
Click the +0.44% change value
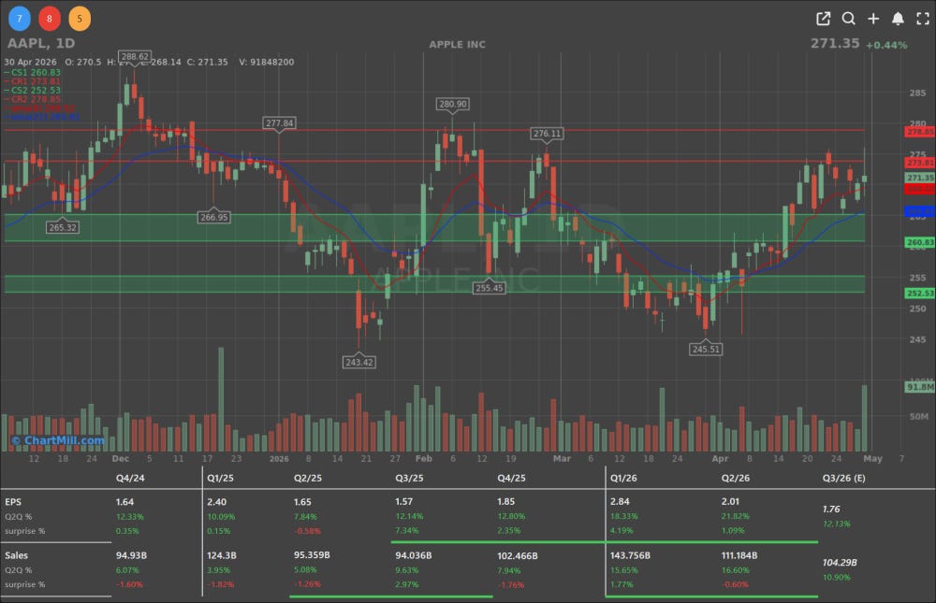[x=886, y=45]
